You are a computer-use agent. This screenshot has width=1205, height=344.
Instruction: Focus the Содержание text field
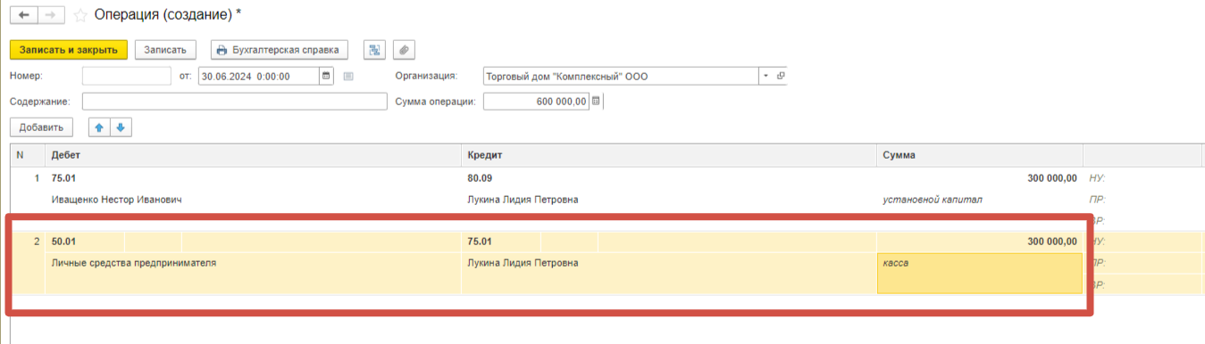coord(234,102)
